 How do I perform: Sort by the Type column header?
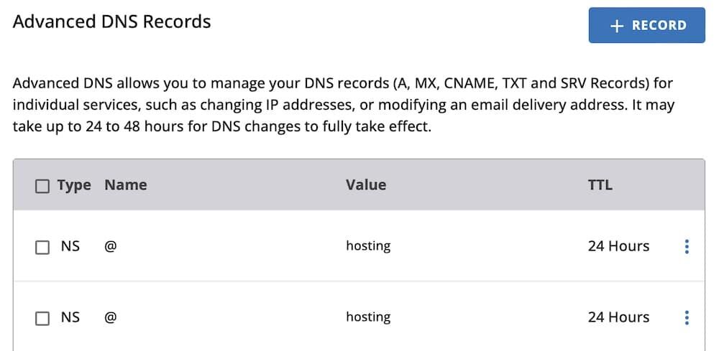point(74,185)
